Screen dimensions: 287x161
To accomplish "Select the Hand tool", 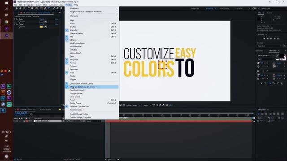I will (20, 8).
